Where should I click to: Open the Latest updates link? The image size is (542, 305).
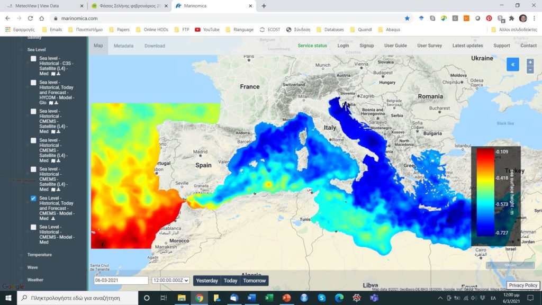pos(467,46)
